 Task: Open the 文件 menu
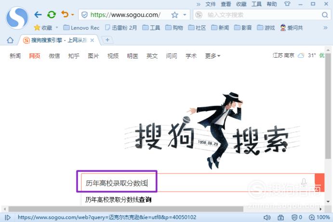(211, 4)
